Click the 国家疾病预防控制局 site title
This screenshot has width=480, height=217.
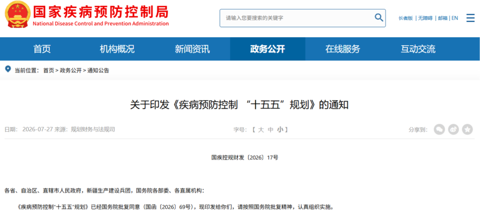tap(101, 12)
